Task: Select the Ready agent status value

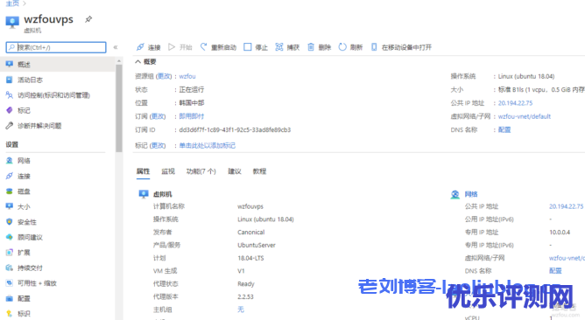Action: [246, 284]
